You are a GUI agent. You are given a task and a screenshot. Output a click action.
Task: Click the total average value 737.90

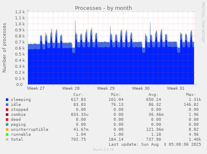click(154, 139)
